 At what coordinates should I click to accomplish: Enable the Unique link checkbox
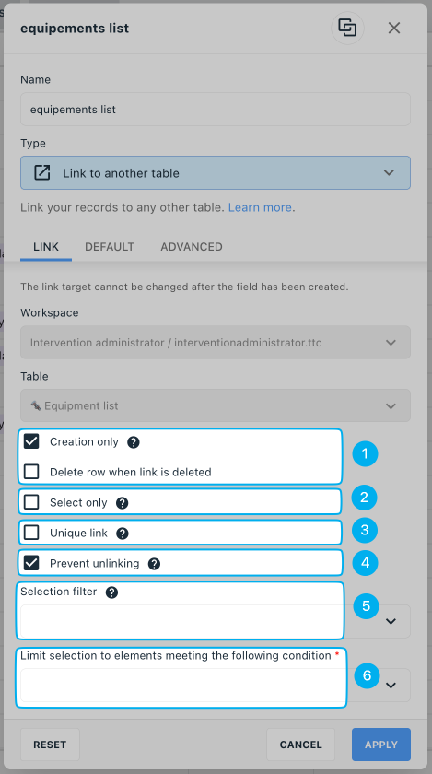tap(31, 533)
